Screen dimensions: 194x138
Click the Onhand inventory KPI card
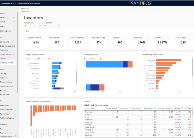[x=78, y=42]
